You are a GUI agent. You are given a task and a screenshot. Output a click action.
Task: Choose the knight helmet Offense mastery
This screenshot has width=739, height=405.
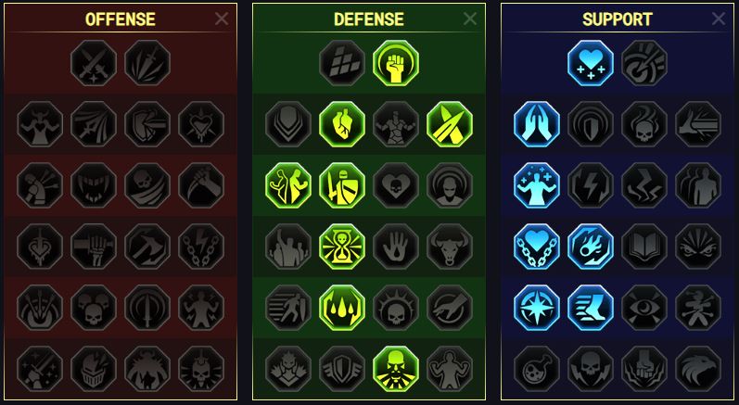click(x=94, y=369)
